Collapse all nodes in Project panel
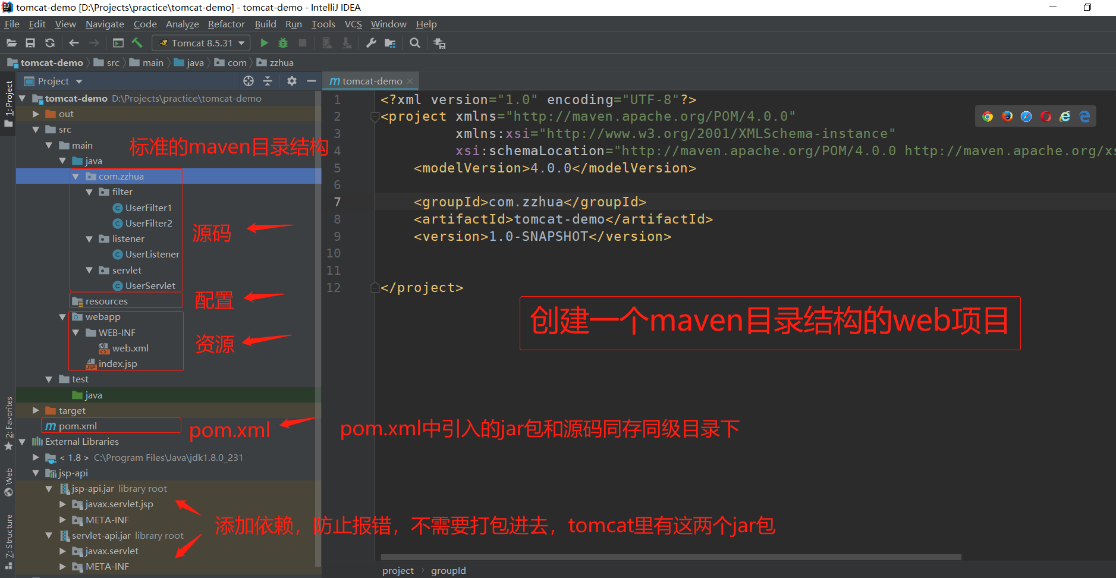 268,81
